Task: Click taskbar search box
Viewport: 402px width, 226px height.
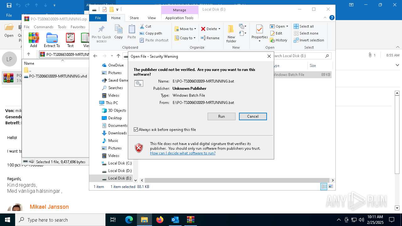Action: [60, 220]
